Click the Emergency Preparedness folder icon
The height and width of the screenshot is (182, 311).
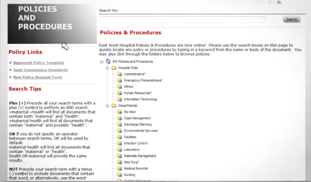tap(119, 80)
